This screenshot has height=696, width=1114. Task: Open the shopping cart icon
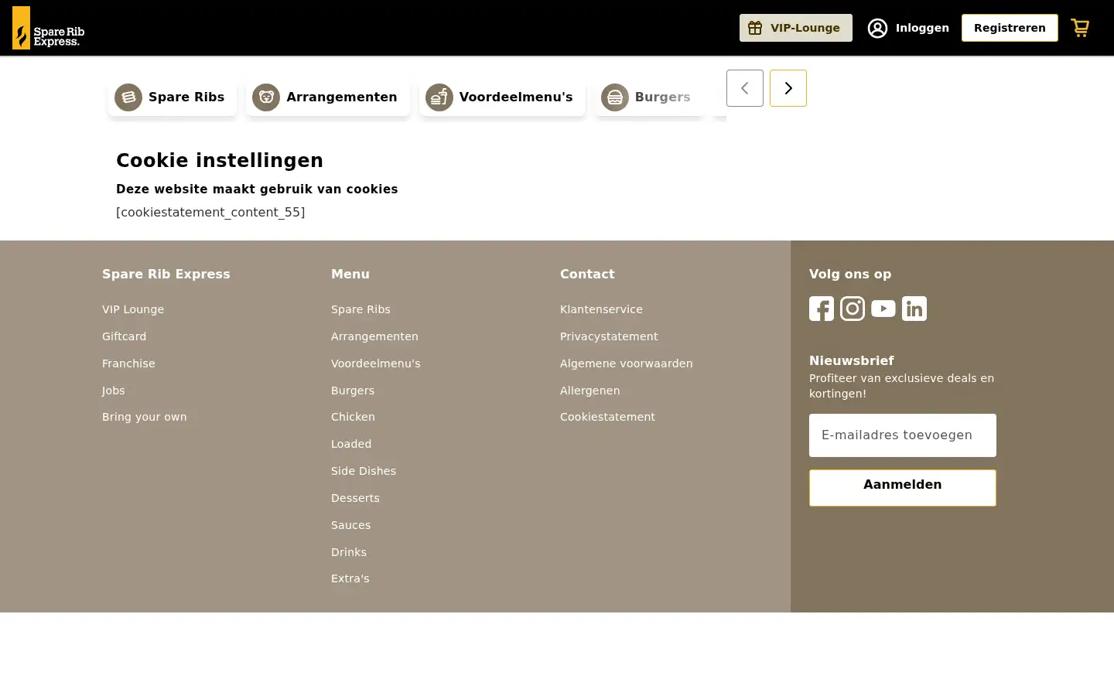click(x=1080, y=28)
